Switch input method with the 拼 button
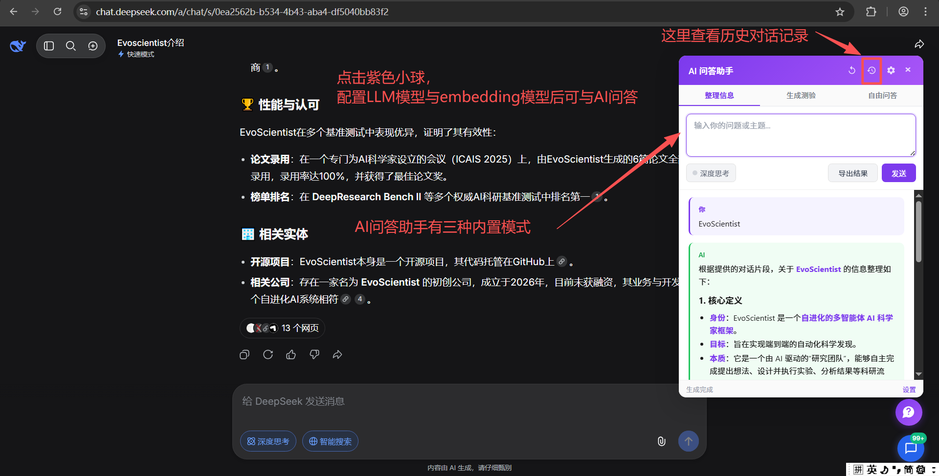 tap(858, 470)
